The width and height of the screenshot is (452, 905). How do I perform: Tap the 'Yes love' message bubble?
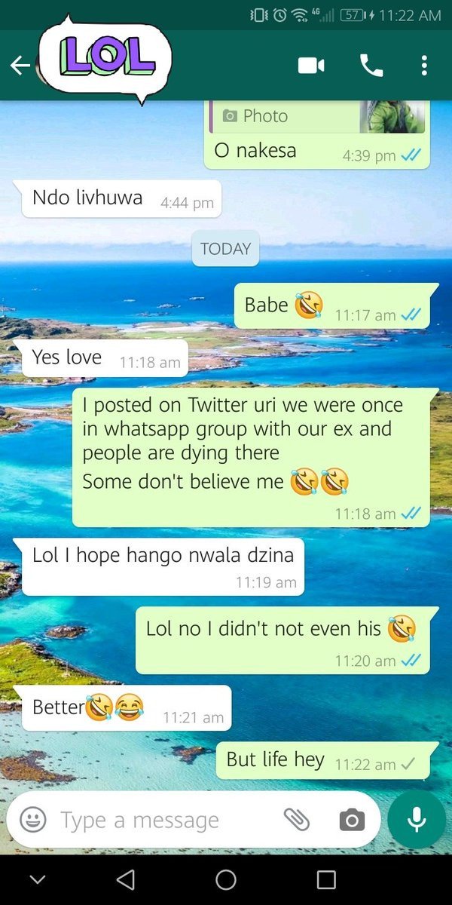pos(101,358)
